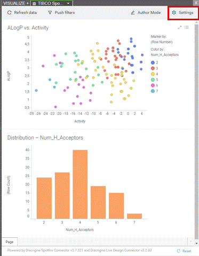This screenshot has height=256, width=199.
Task: Click the tallest bar for Num_H_Acceptors 4
Action: click(80, 184)
